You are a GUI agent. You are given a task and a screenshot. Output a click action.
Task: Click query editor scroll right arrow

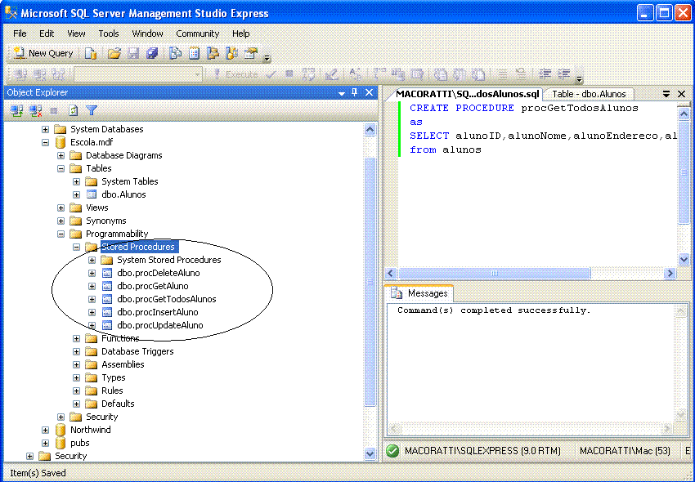[670, 274]
